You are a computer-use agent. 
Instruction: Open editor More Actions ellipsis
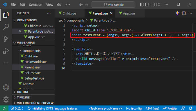[190, 13]
